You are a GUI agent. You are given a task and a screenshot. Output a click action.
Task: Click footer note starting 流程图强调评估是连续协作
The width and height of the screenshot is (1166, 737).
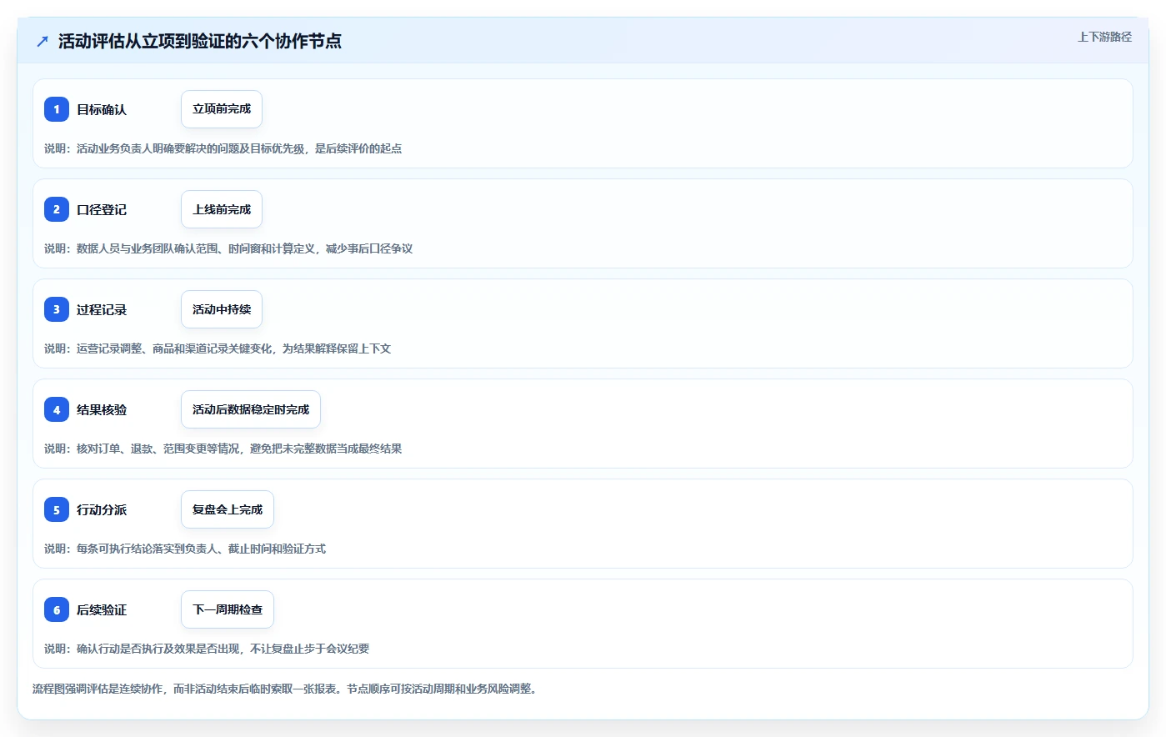pos(285,689)
